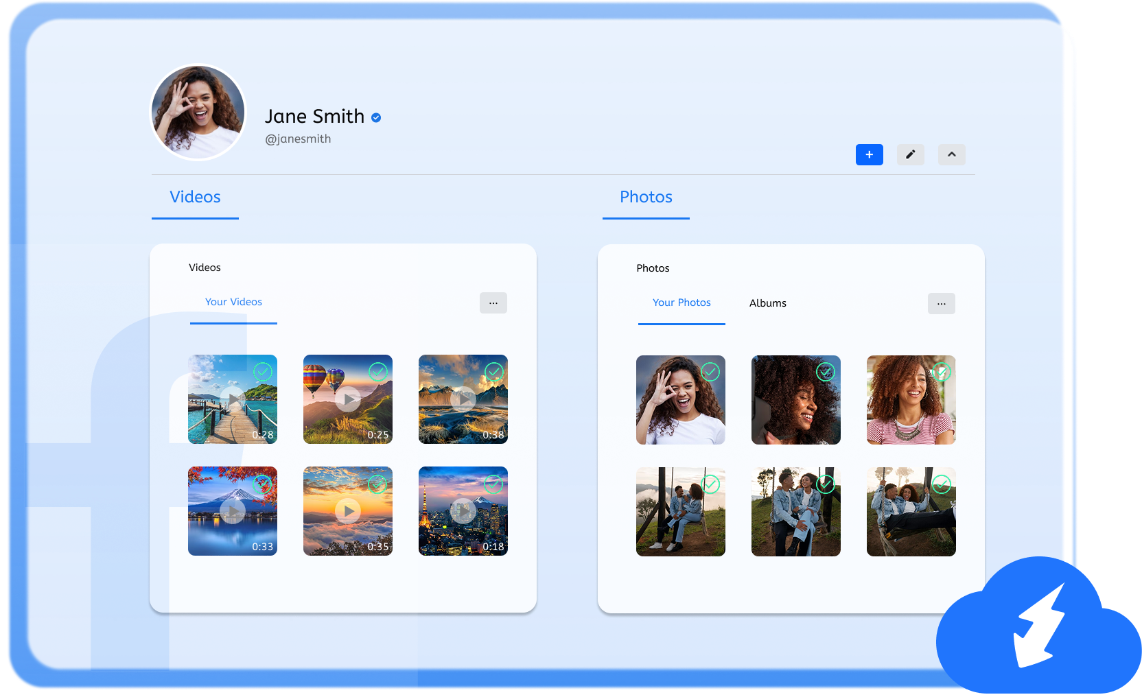Play the sunset clouds 0:35 video
Image resolution: width=1142 pixels, height=697 pixels.
[x=348, y=511]
